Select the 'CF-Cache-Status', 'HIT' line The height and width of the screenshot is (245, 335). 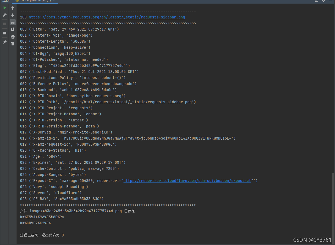click(53, 150)
